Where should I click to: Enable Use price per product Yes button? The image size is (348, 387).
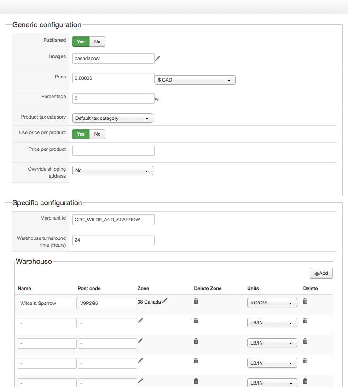point(81,134)
